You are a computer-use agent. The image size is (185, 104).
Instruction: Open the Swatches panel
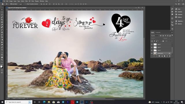[179, 12]
